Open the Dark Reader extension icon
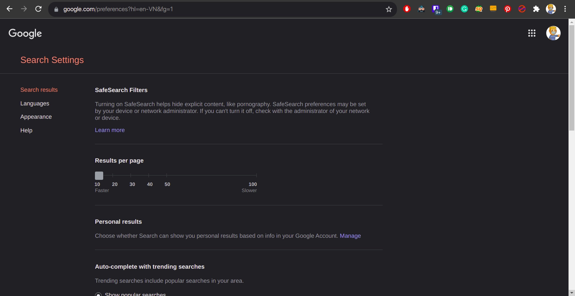575x296 pixels. click(421, 9)
